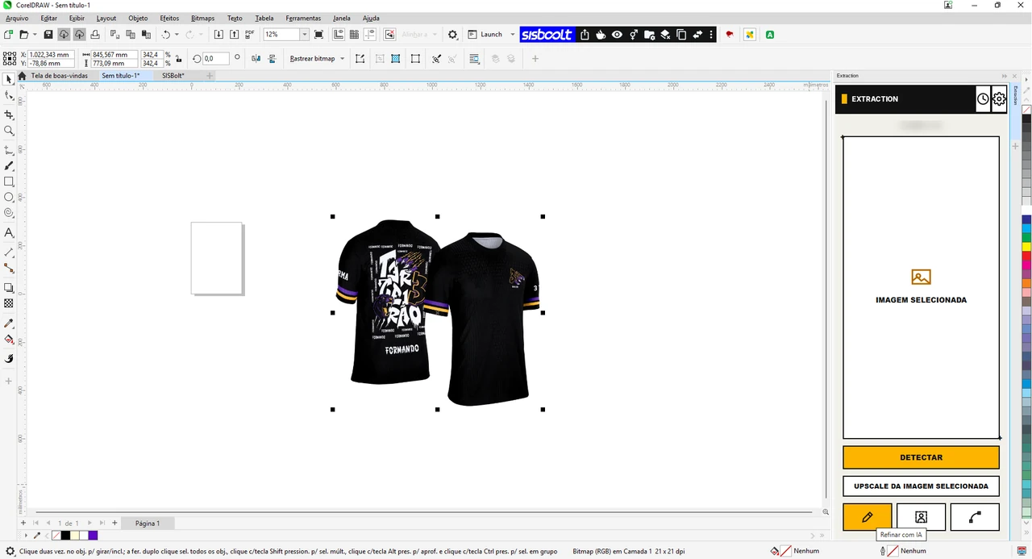Click the Sisboolt swap arrows icon
1032x559 pixels.
pos(697,35)
